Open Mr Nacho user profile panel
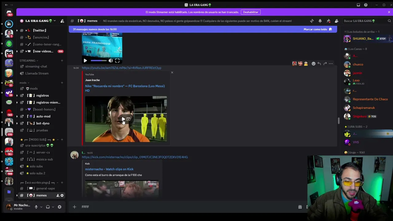393x221 pixels. (19, 207)
